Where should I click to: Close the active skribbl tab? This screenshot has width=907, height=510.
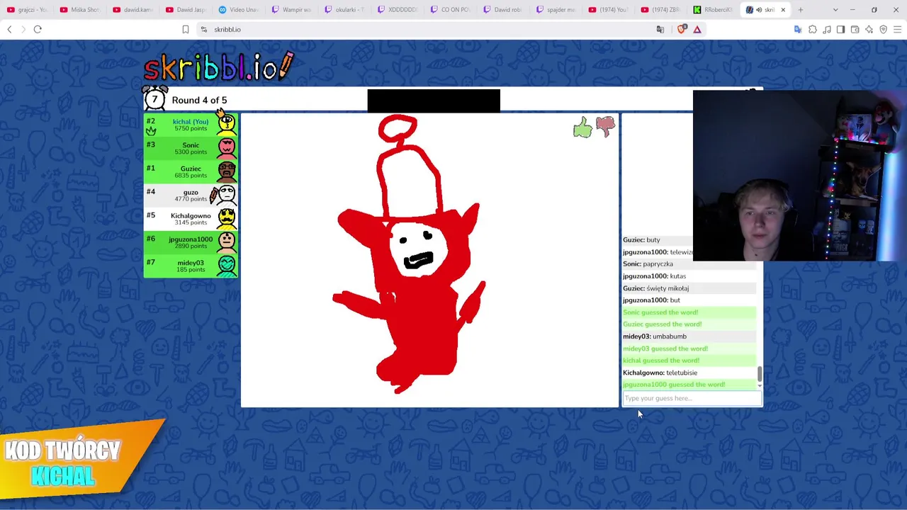pyautogui.click(x=783, y=10)
